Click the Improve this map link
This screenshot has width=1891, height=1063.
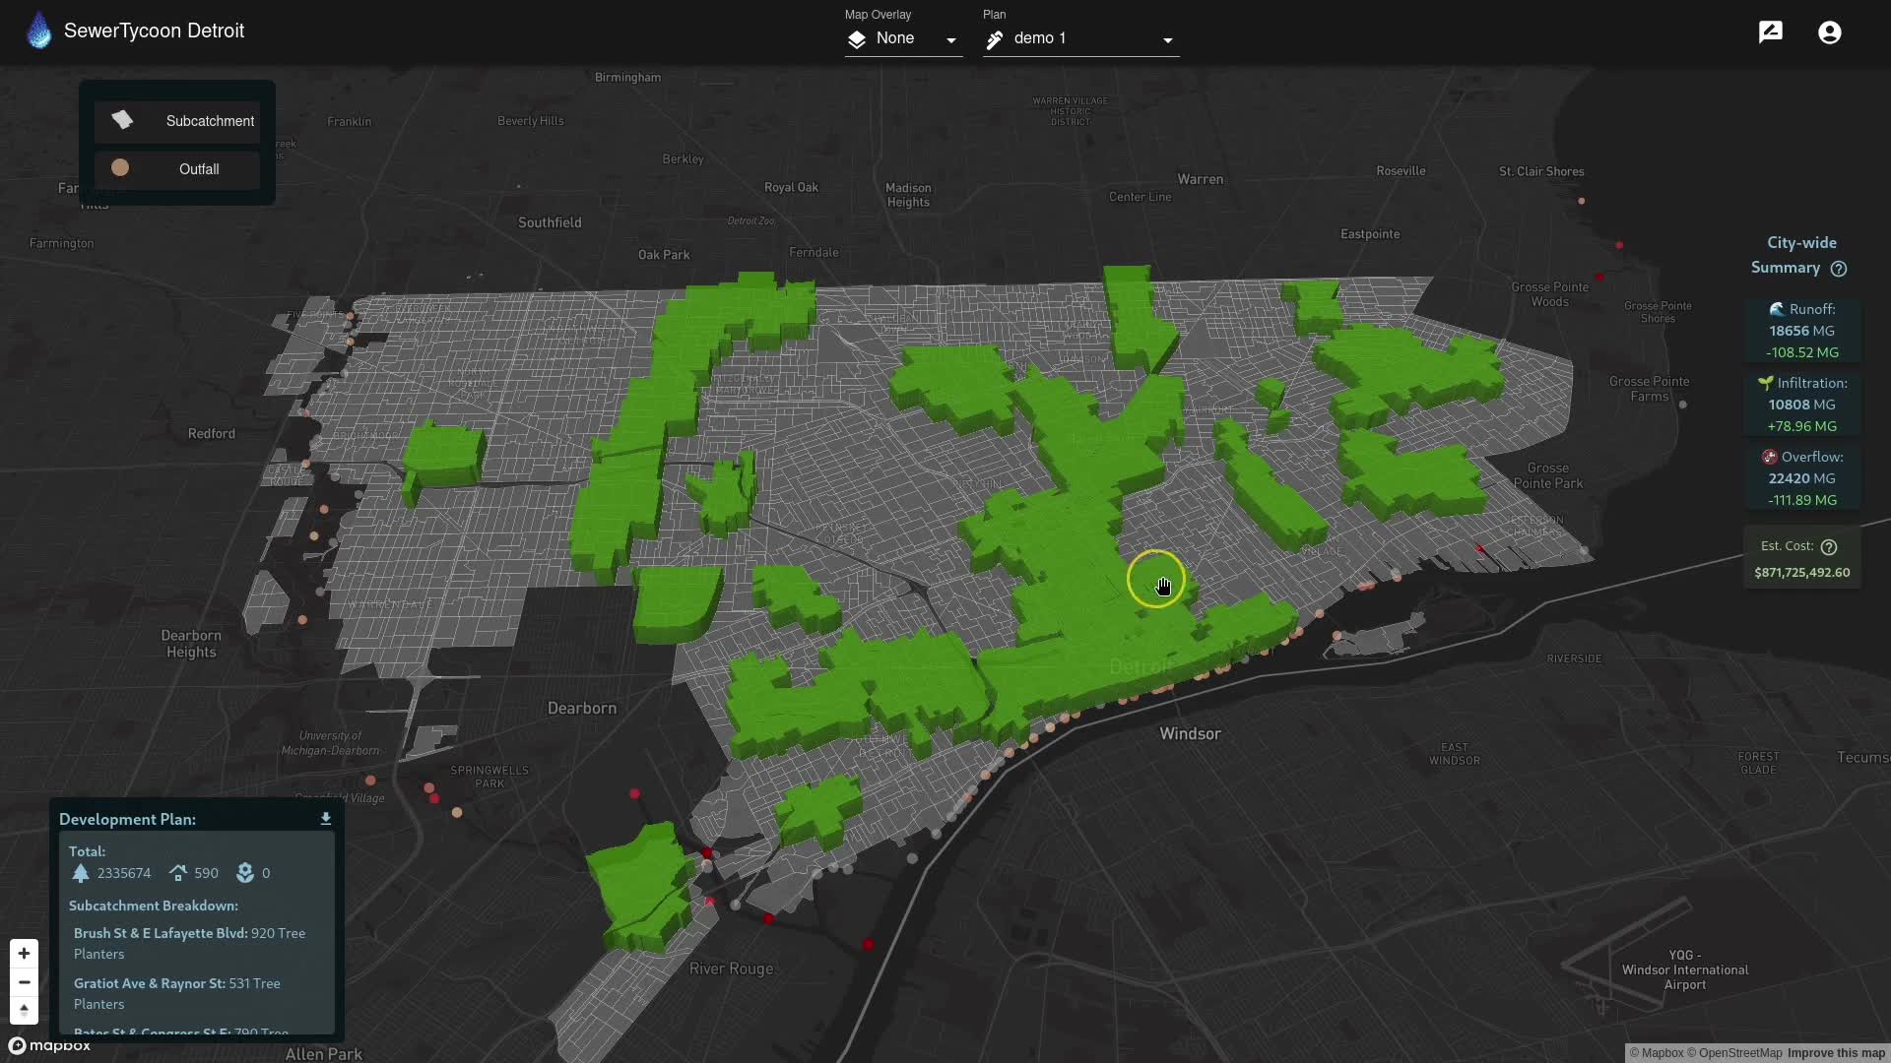point(1836,1053)
